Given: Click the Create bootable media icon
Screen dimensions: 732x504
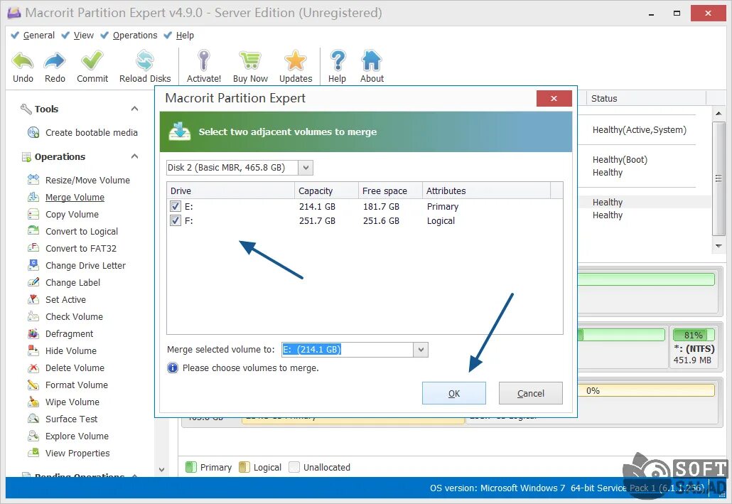Looking at the screenshot, I should [33, 133].
